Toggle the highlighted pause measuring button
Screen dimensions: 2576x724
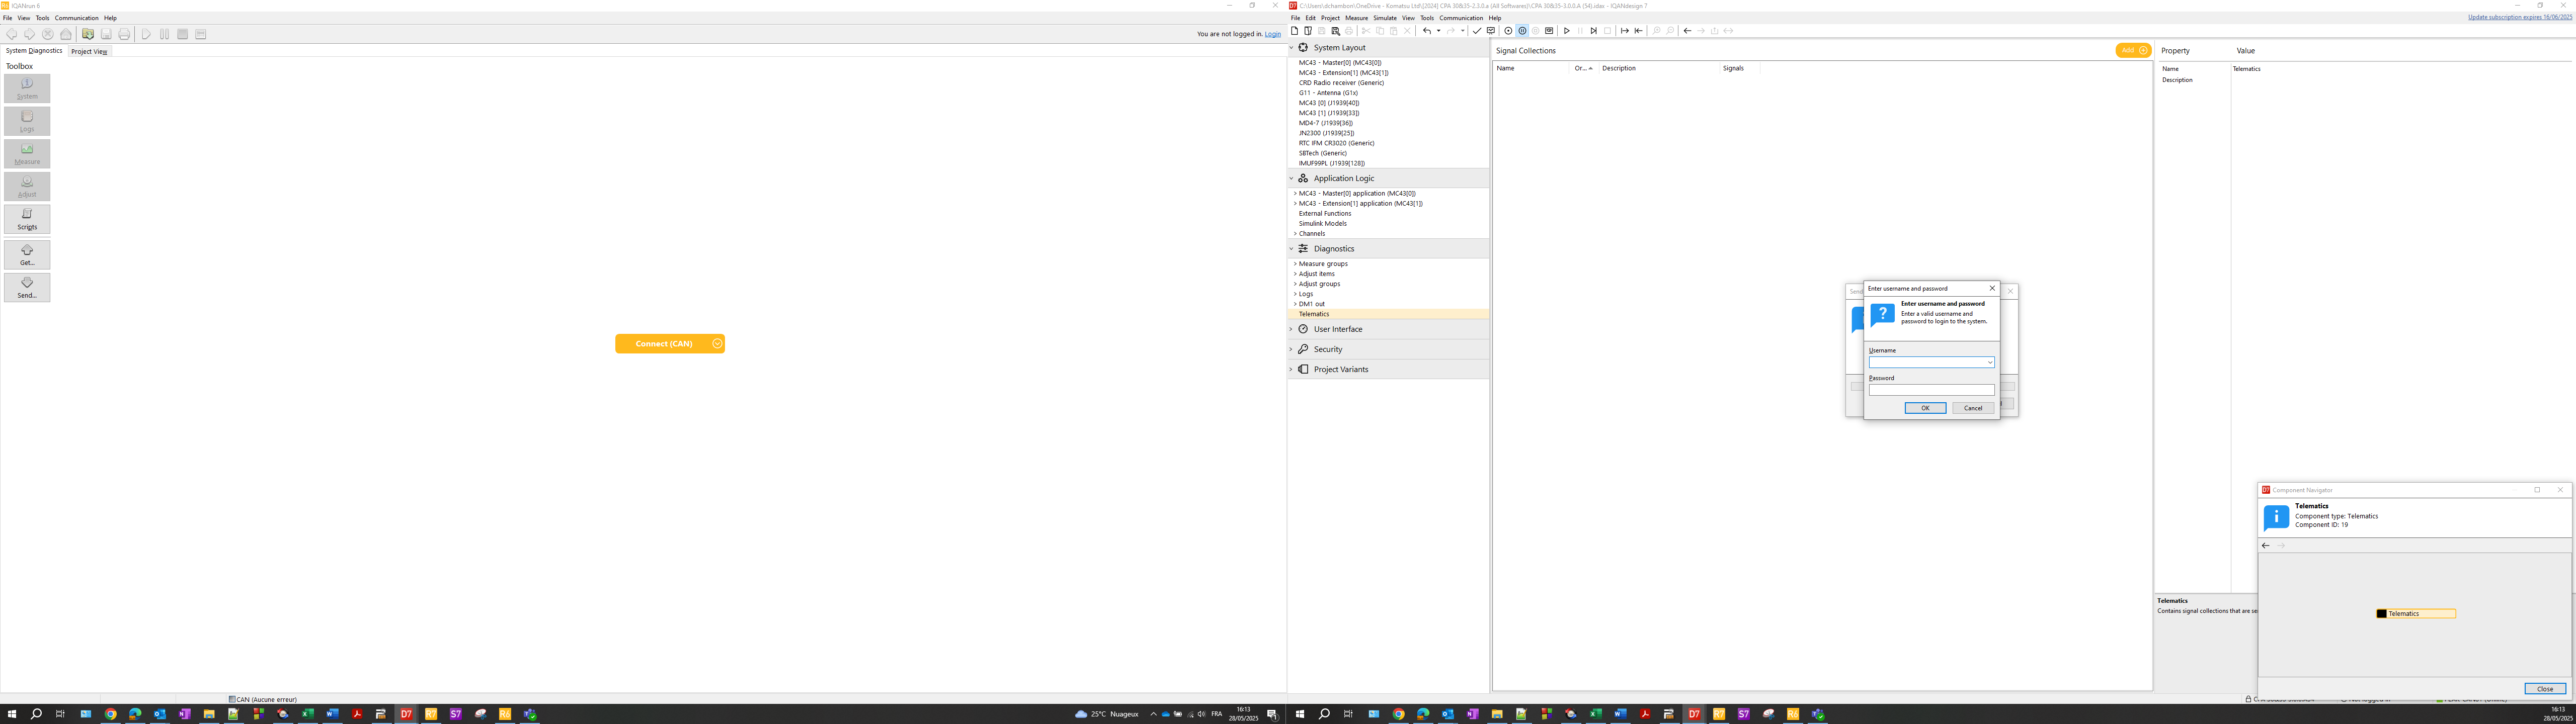point(1522,31)
